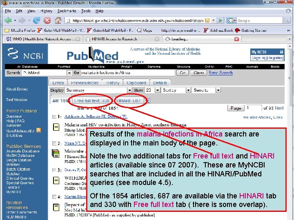Open the tab list dropdown arrow
This screenshot has width=294, height=220.
tap(290, 39)
